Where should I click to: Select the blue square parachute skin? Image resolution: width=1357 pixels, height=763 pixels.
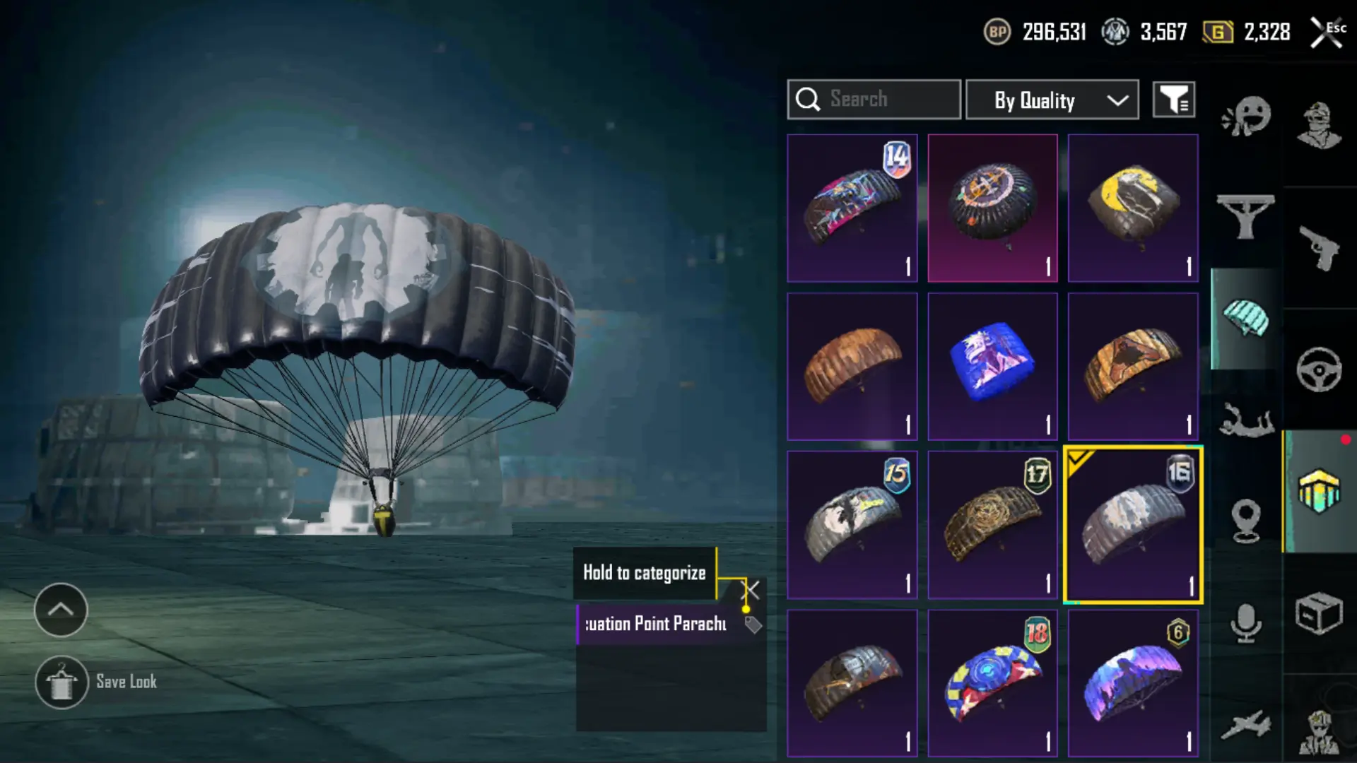click(993, 367)
